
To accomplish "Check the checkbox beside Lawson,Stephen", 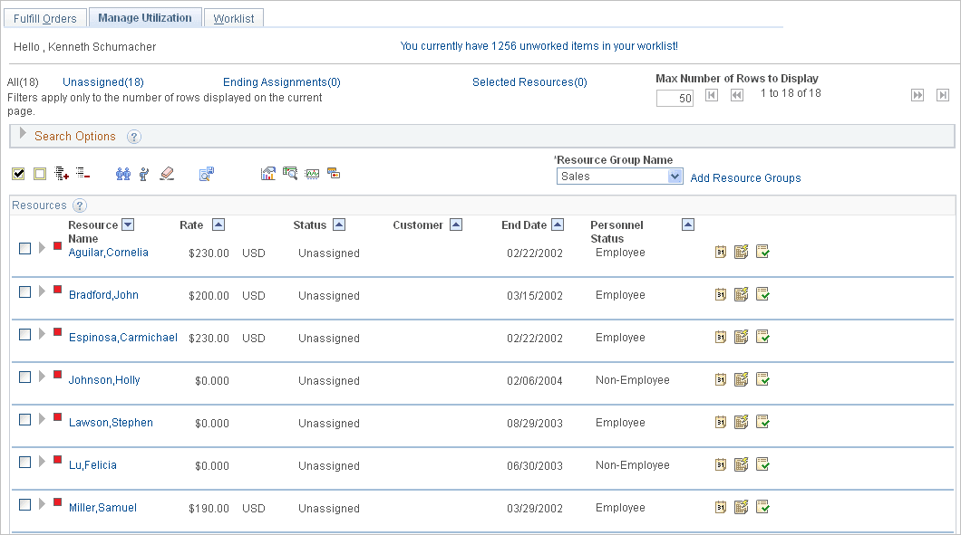I will tap(24, 417).
